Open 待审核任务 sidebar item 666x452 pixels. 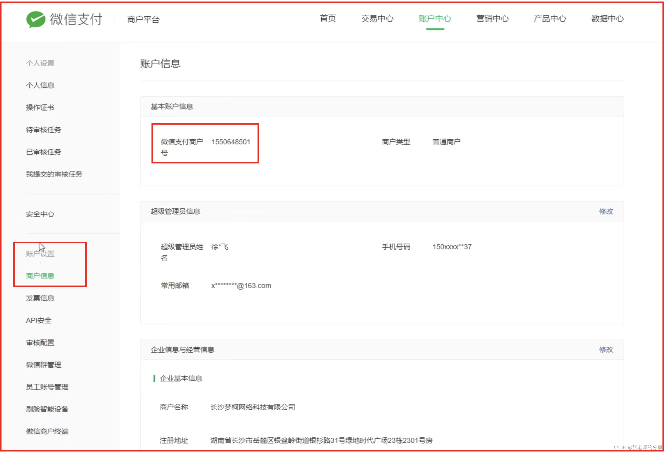click(44, 130)
